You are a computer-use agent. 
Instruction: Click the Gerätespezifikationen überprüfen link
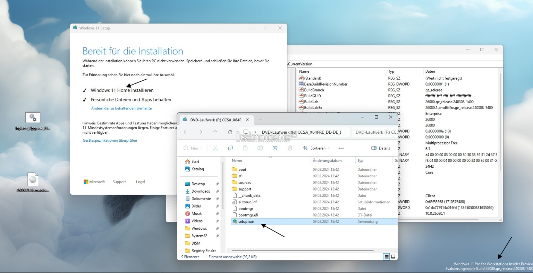(110, 140)
